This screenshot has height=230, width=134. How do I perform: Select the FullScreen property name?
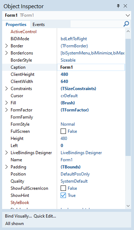pyautogui.click(x=20, y=131)
